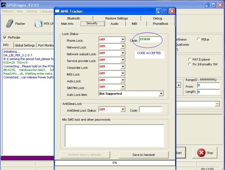Toggle the PinFinder checkbox
Screen dimensions: 225x170
point(5,37)
